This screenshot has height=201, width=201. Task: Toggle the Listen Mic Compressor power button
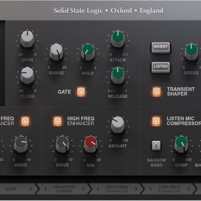pyautogui.click(x=156, y=121)
